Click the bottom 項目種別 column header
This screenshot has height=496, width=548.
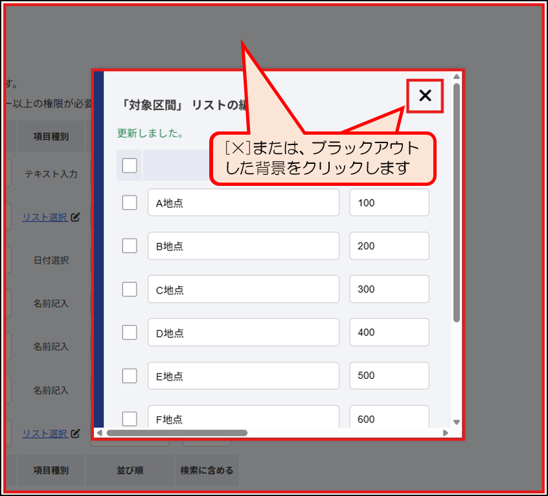pyautogui.click(x=51, y=470)
